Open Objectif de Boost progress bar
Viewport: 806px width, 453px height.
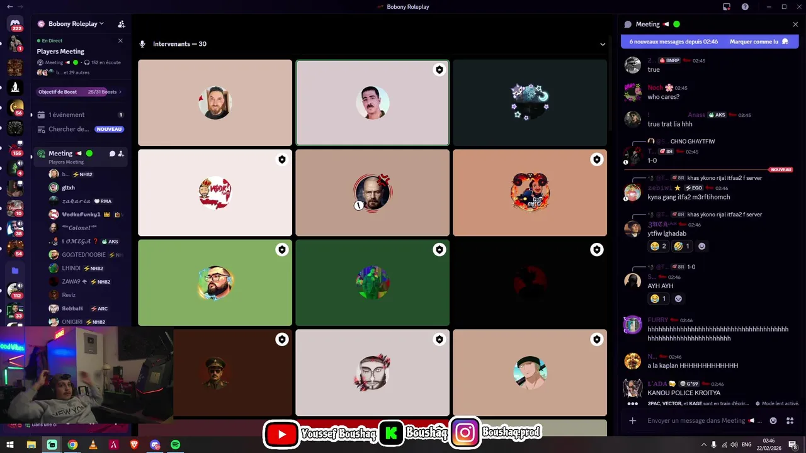(80, 92)
